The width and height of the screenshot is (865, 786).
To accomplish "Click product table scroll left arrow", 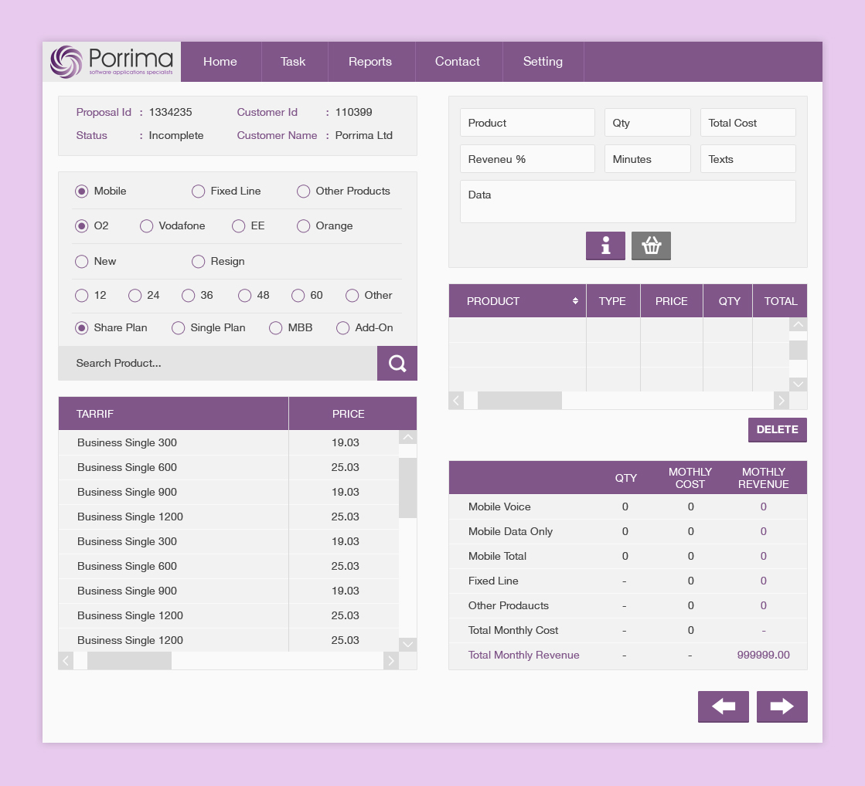I will coord(456,400).
